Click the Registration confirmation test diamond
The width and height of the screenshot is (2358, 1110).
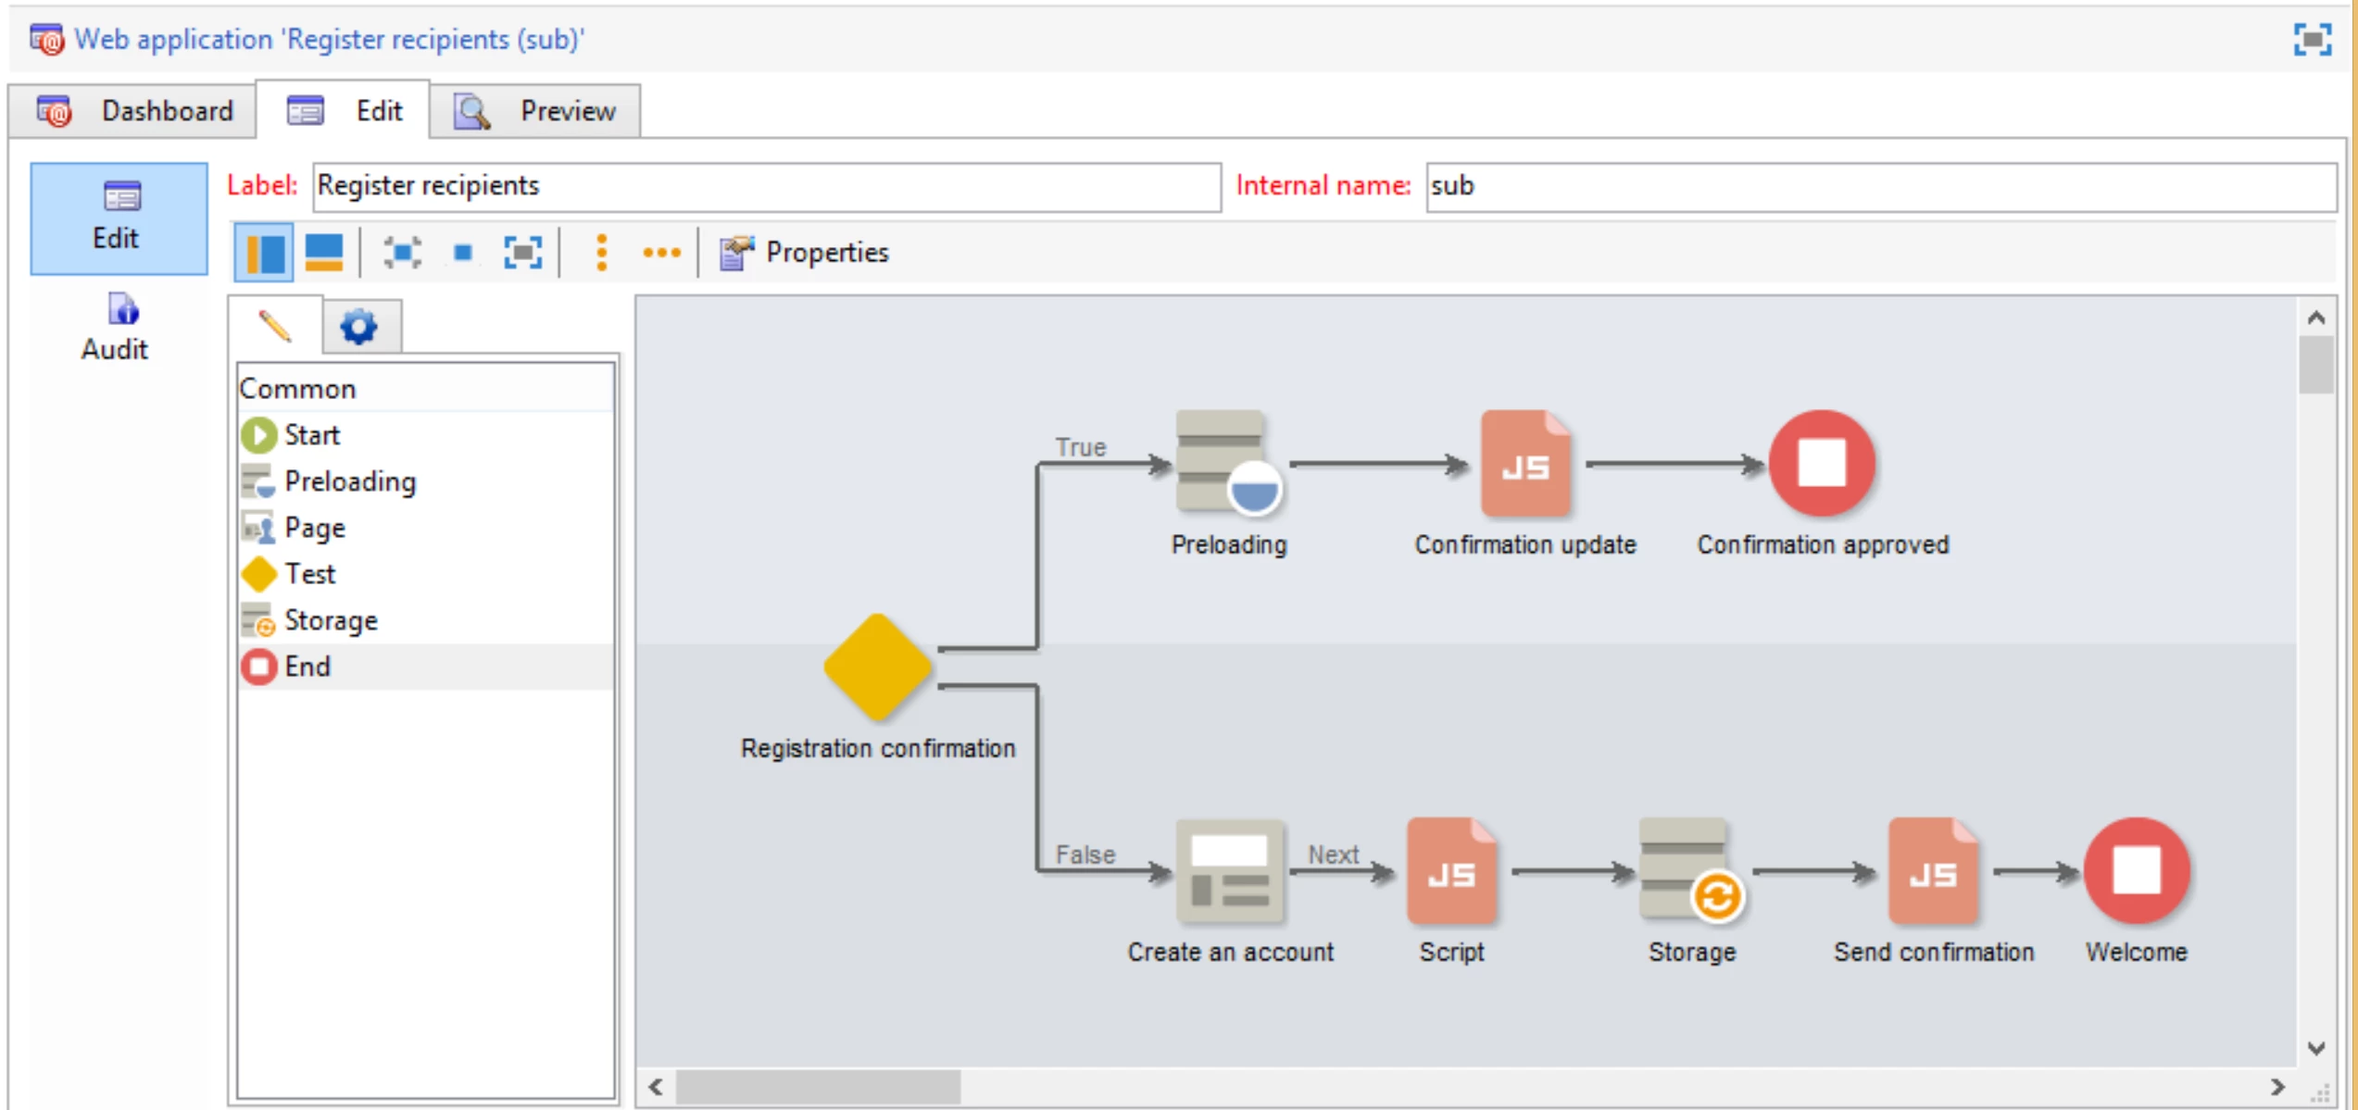(x=876, y=667)
